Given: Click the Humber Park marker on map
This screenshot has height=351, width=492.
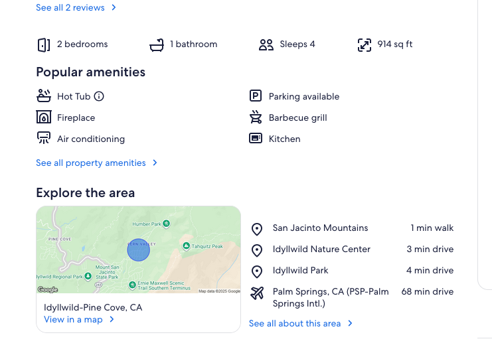Looking at the screenshot, I should pyautogui.click(x=166, y=224).
